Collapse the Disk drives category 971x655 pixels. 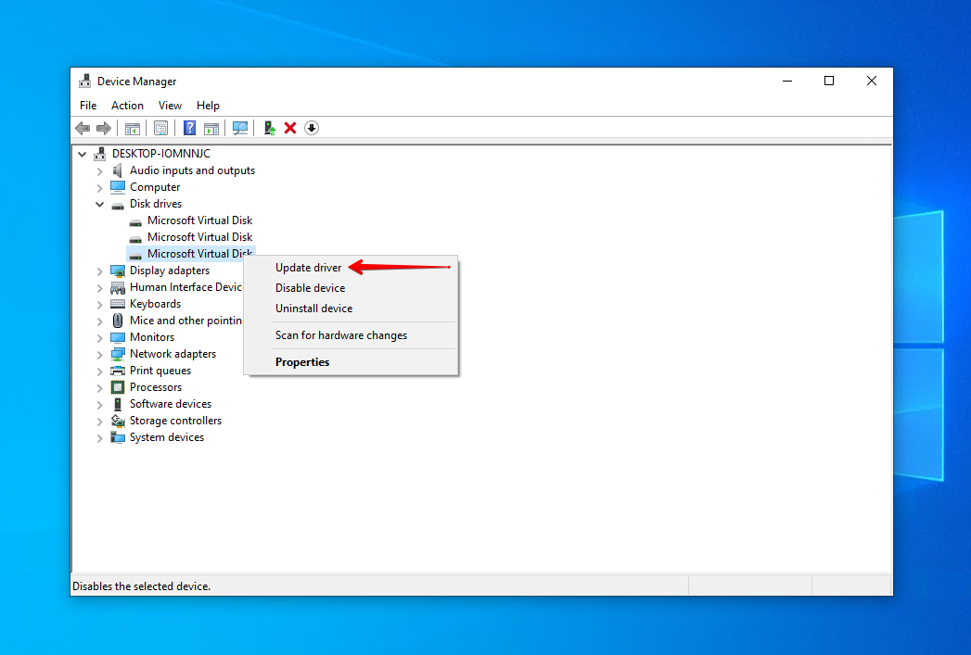point(100,204)
